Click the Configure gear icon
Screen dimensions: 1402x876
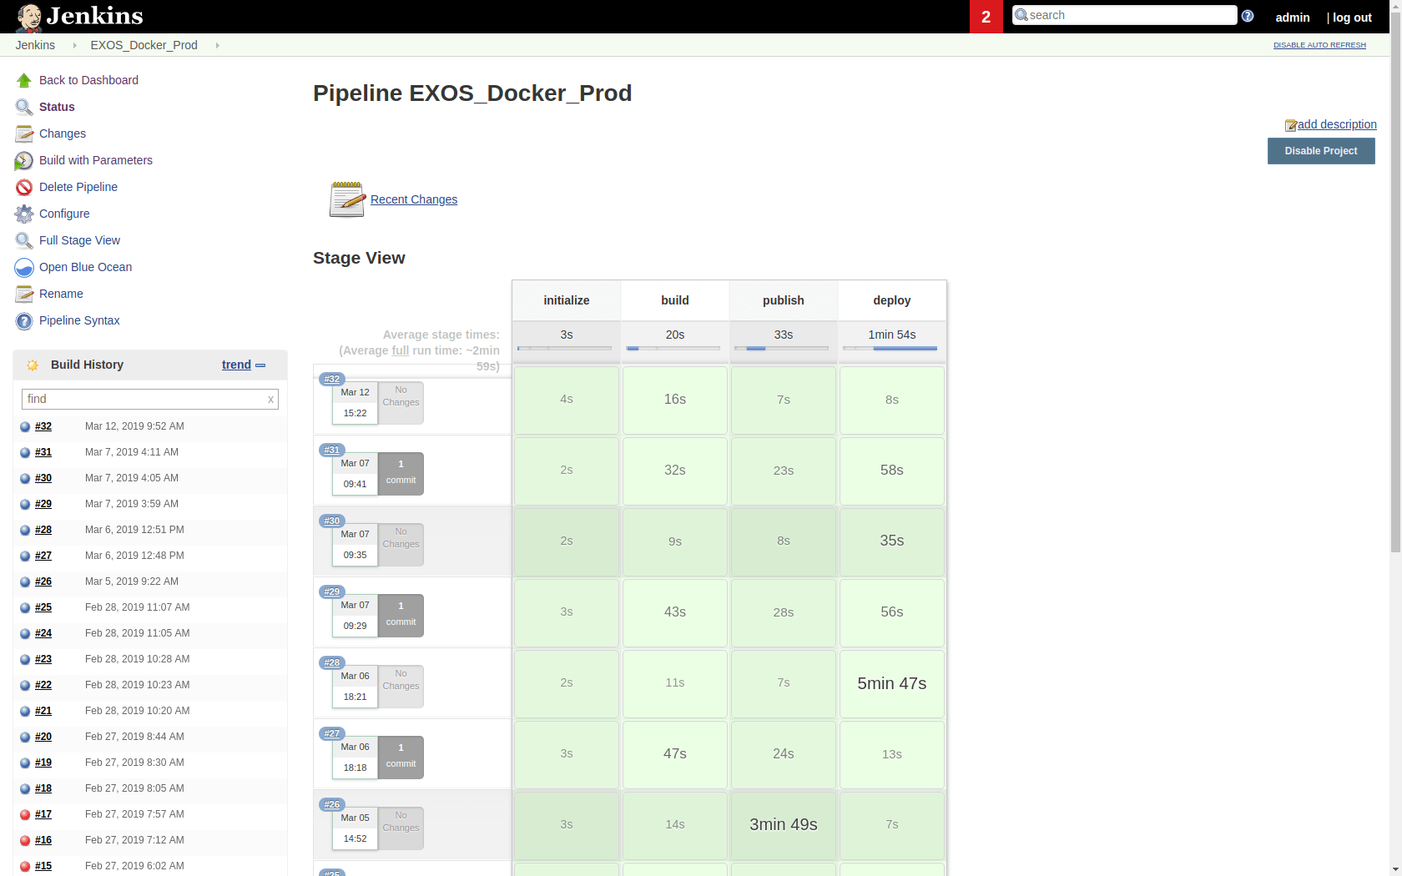pyautogui.click(x=23, y=214)
